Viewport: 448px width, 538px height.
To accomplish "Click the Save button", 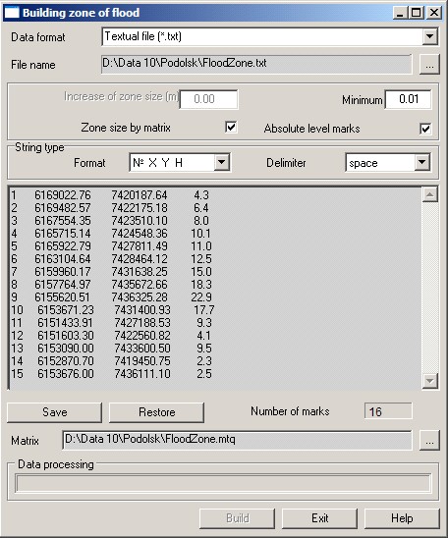I will (x=54, y=412).
